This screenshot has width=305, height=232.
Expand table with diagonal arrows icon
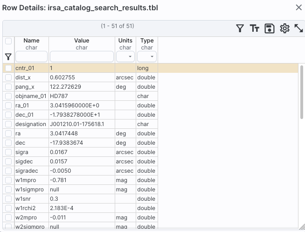298,28
